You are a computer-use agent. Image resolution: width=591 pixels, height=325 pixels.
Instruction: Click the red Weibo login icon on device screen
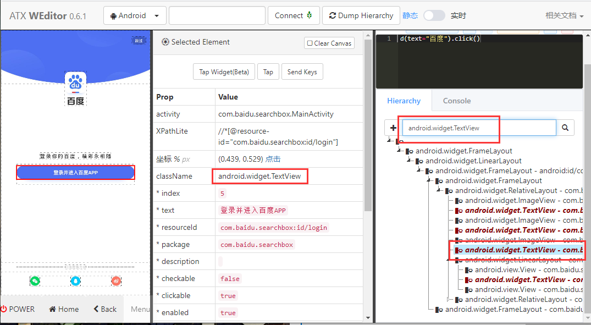(116, 280)
